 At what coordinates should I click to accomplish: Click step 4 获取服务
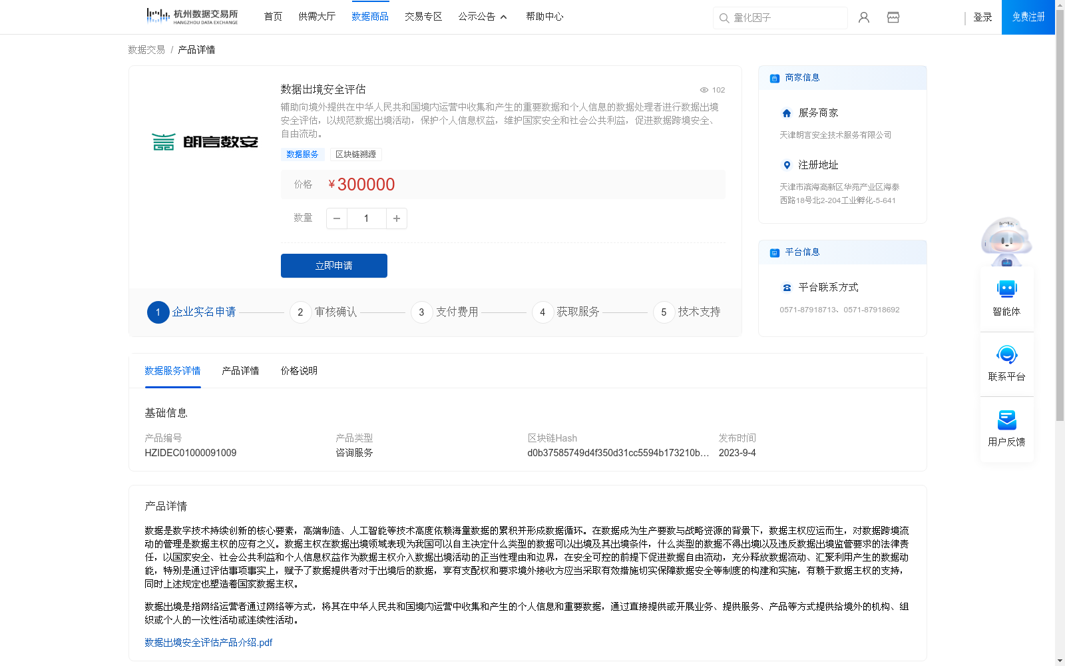[x=566, y=312]
